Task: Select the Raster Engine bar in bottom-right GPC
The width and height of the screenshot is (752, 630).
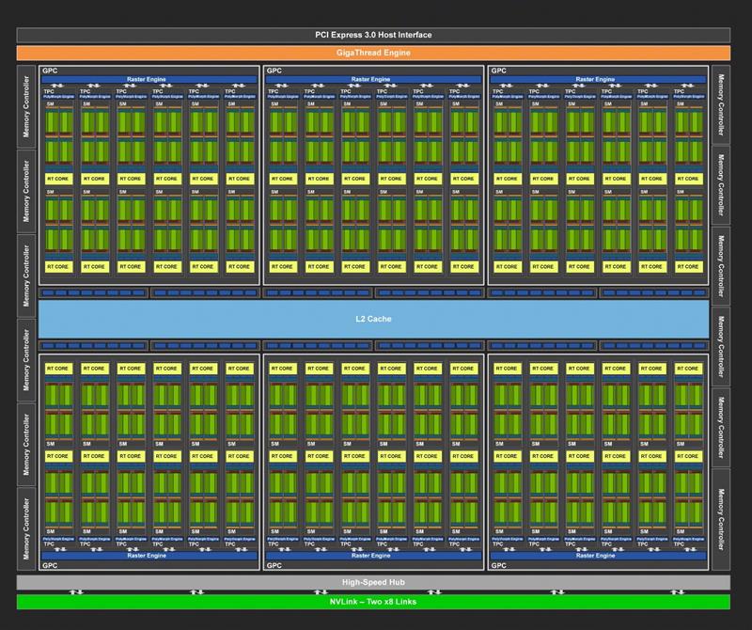Action: [597, 556]
